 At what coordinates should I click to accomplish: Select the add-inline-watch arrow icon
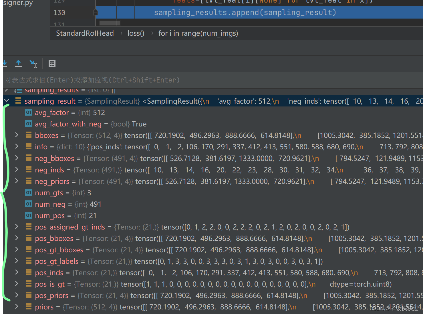[33, 63]
